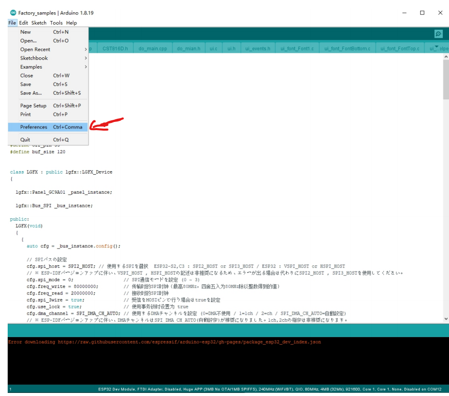
Task: Open Page Setup from File menu
Action: pyautogui.click(x=48, y=106)
